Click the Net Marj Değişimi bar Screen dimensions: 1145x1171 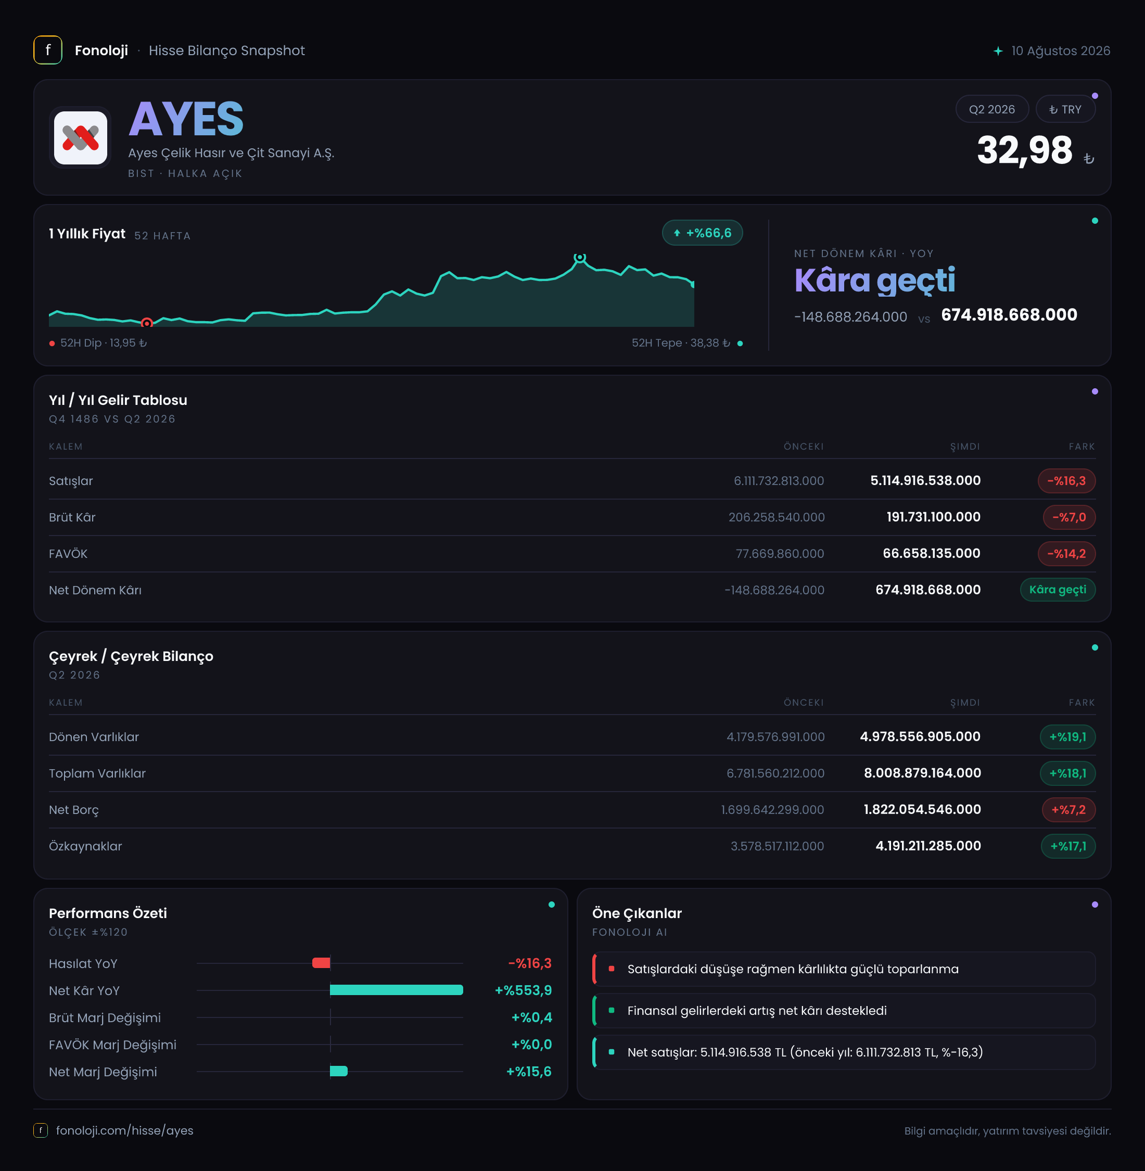click(x=339, y=1071)
